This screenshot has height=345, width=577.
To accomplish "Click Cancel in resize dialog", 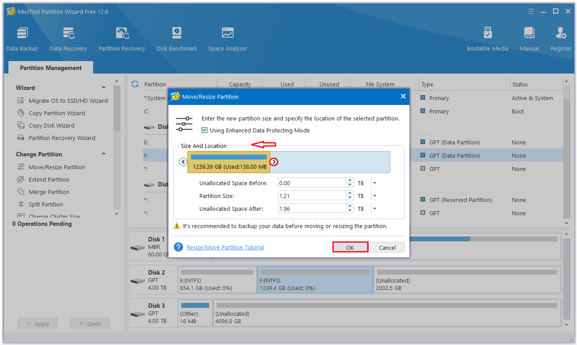I will click(387, 248).
